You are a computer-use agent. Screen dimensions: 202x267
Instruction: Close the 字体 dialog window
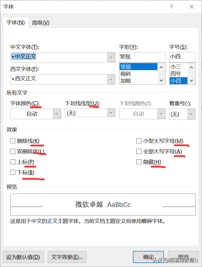[192, 7]
